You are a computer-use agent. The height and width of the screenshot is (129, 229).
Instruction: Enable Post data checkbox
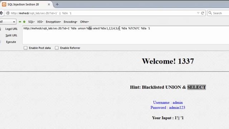[25, 48]
